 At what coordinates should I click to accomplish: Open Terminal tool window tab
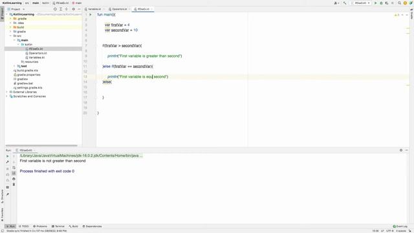(x=58, y=227)
